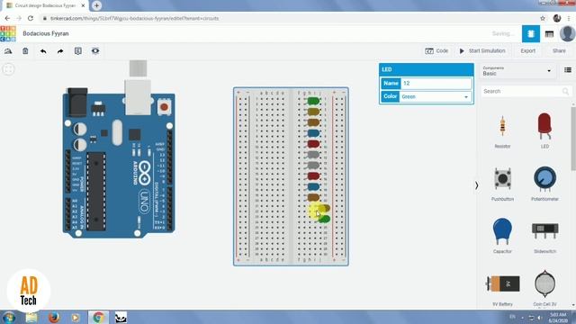Open the notes annotation tool
Screen dimensions: 576x324
click(x=78, y=51)
